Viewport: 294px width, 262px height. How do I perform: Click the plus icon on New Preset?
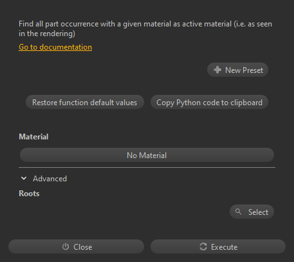[x=217, y=70]
